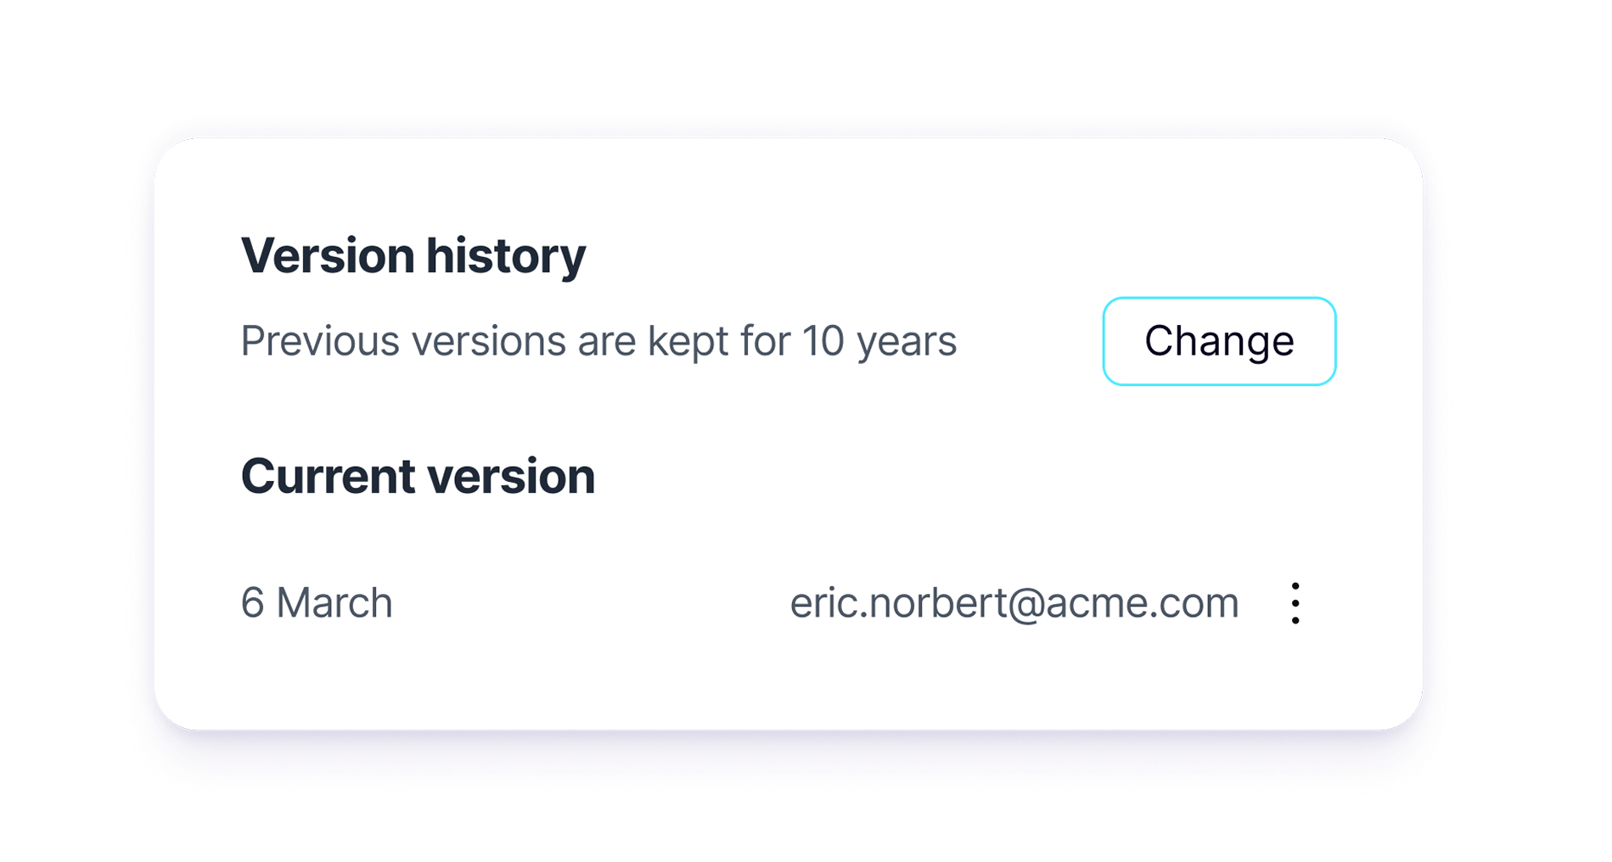Open the three-dot options menu
Screen dimensions: 1612x862
pos(1295,603)
